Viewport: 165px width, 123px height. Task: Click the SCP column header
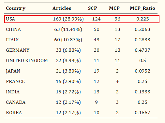point(93,8)
